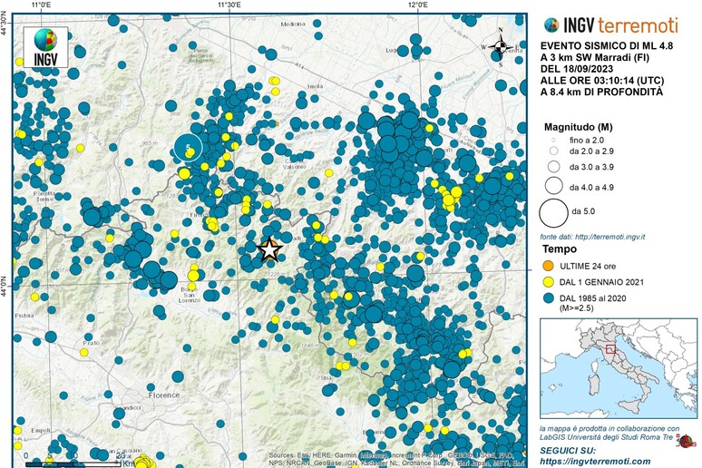Screen dimensions: 702x468
Task: Select the large magnitude 5 circle marker
Action: pos(188,147)
